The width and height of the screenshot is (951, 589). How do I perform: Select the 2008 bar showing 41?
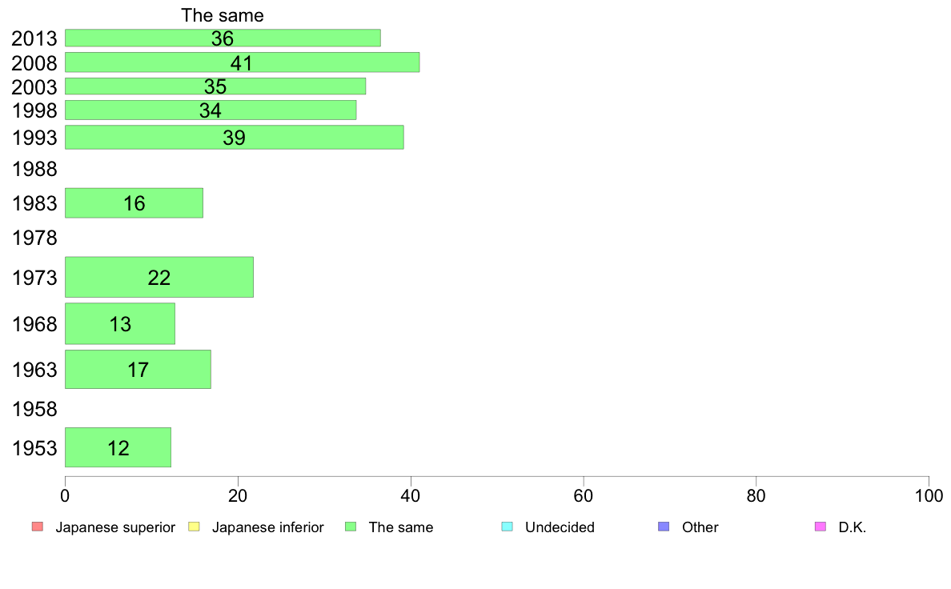[242, 62]
